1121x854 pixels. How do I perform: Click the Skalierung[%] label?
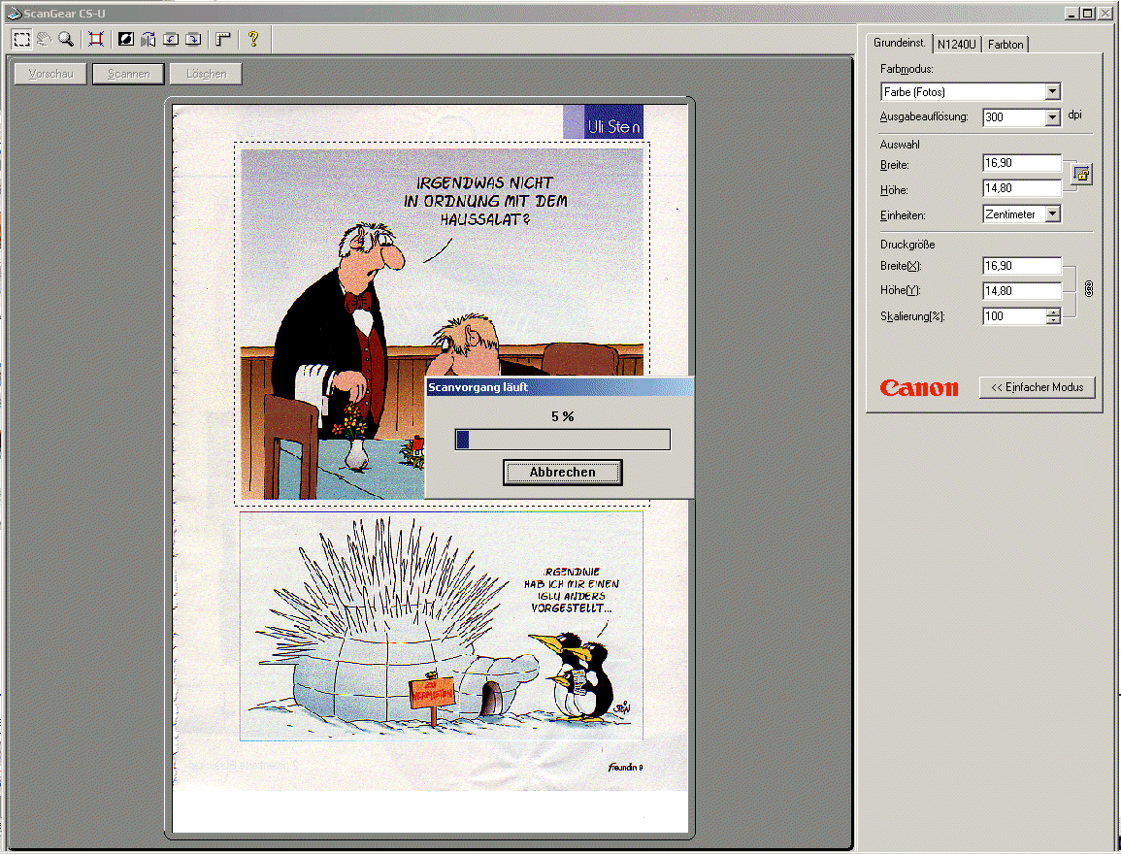(x=912, y=316)
